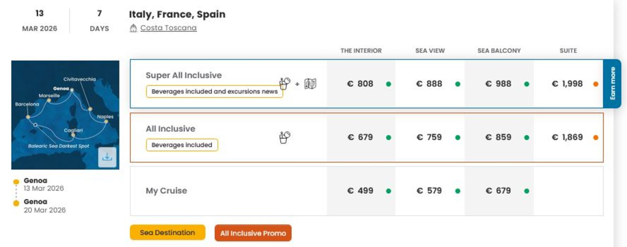Select All Inclusive sea view price €759

click(429, 137)
